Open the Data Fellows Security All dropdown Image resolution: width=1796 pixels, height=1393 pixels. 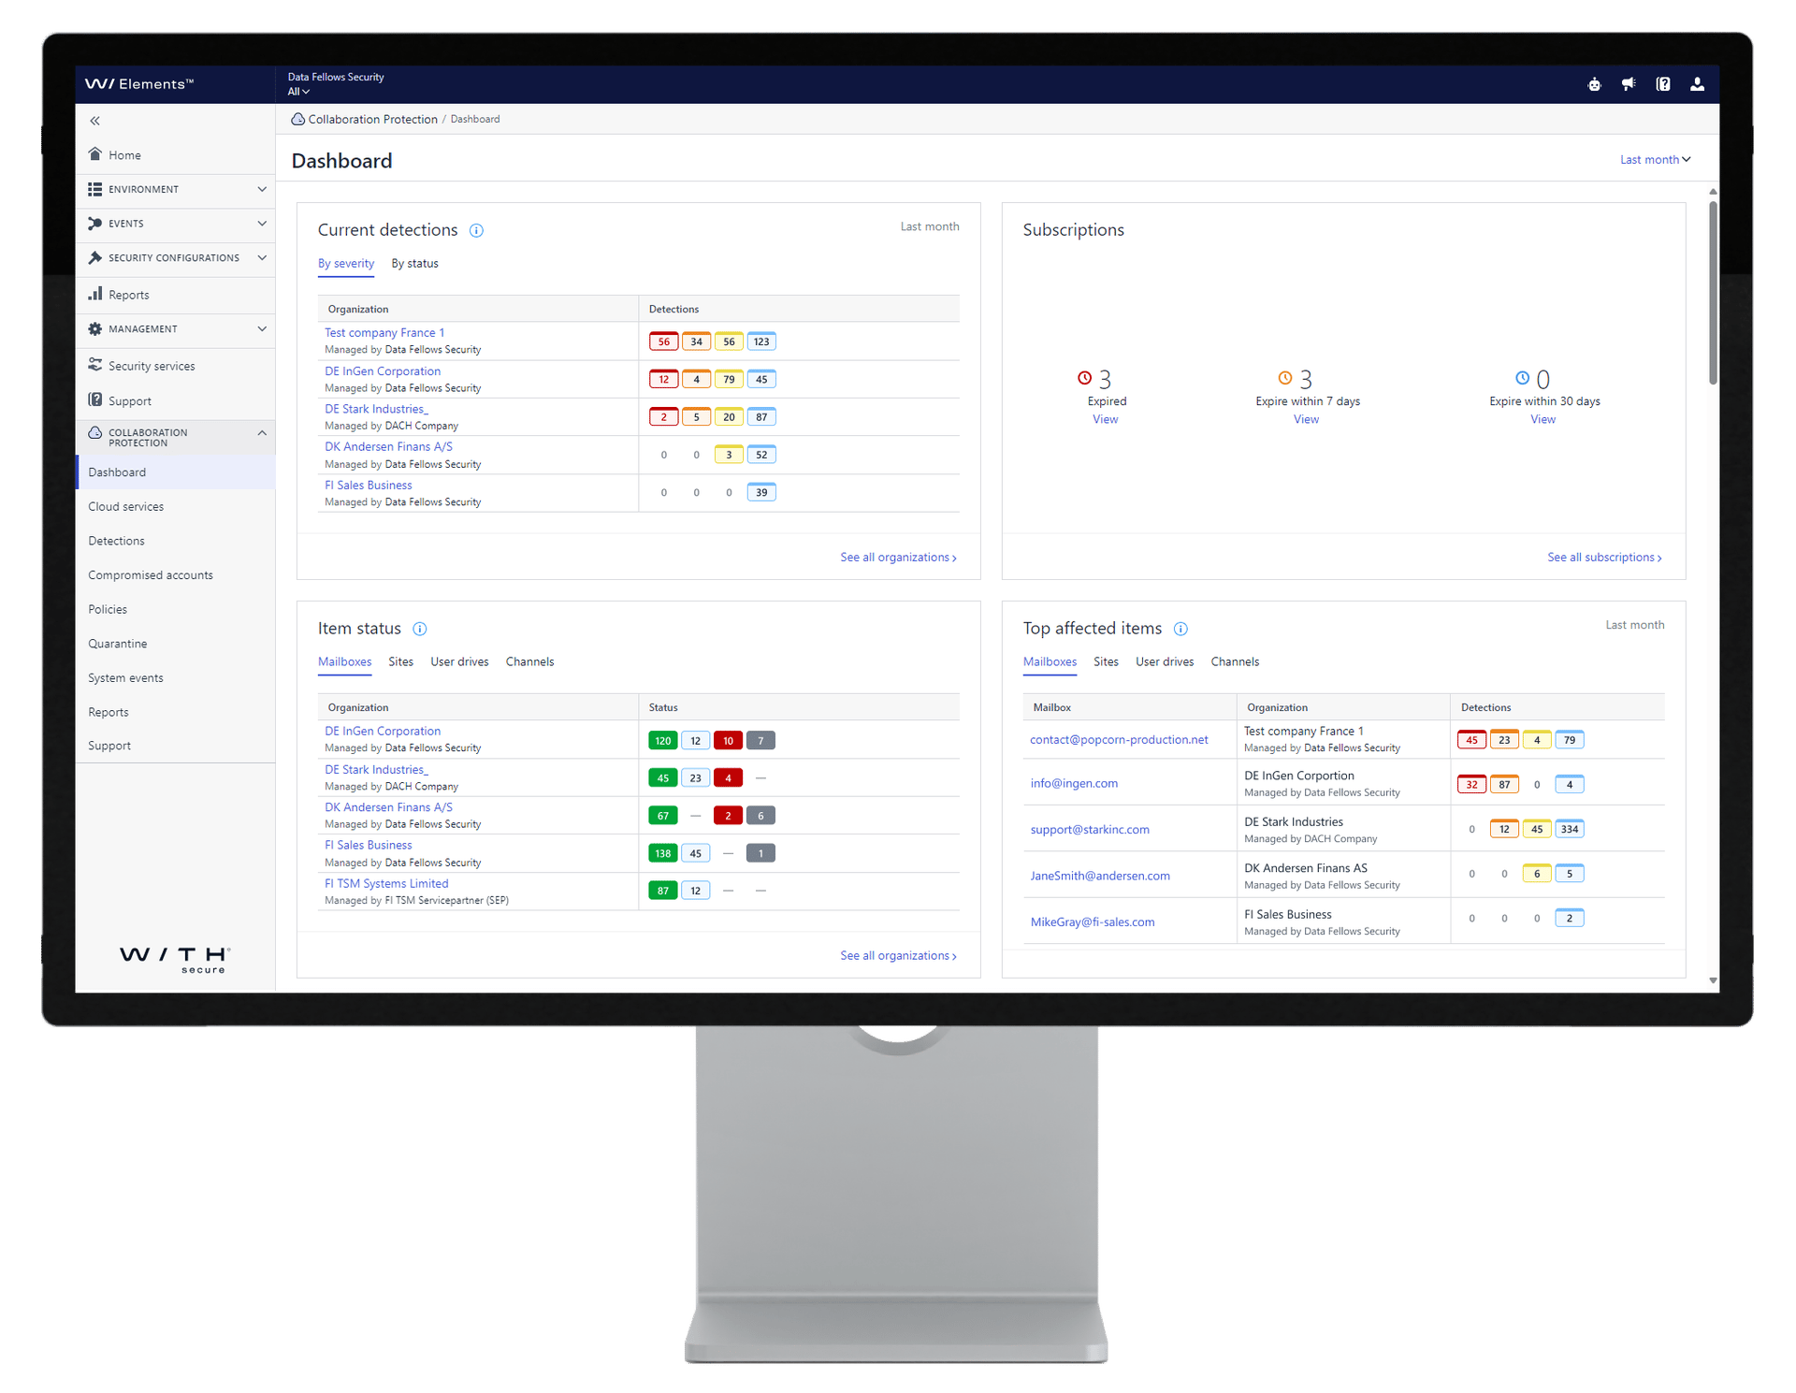point(298,92)
